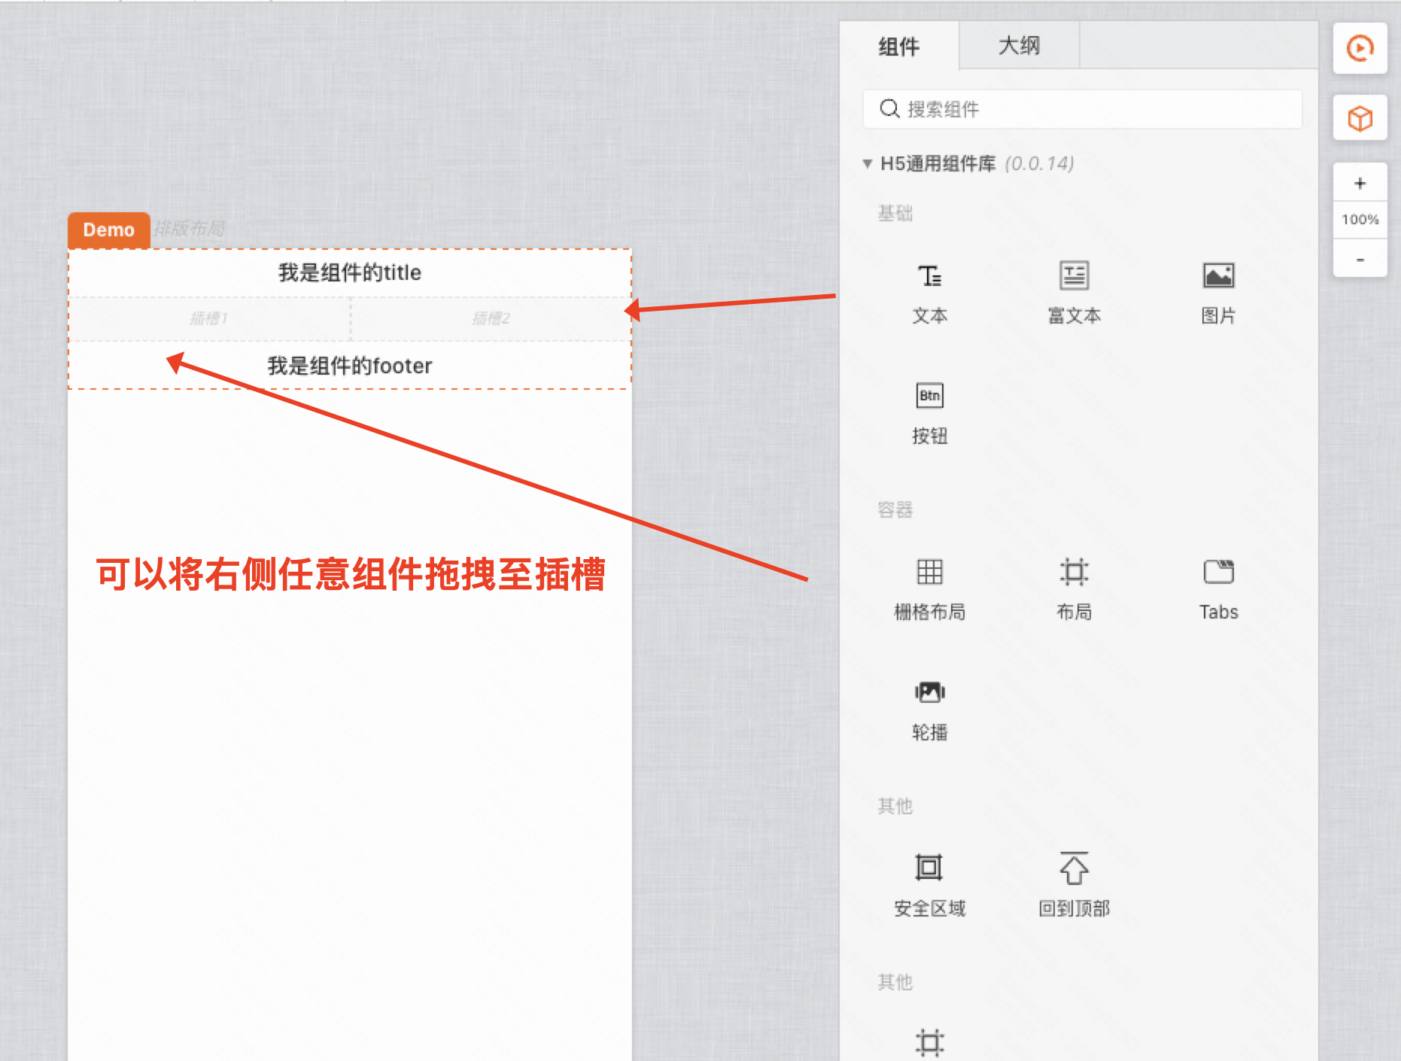Select the 栅格布局 grid layout component
Image resolution: width=1401 pixels, height=1061 pixels.
(930, 590)
